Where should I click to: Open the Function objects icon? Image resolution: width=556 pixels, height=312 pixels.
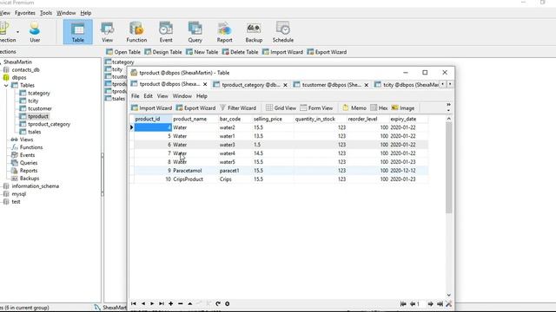pyautogui.click(x=136, y=32)
